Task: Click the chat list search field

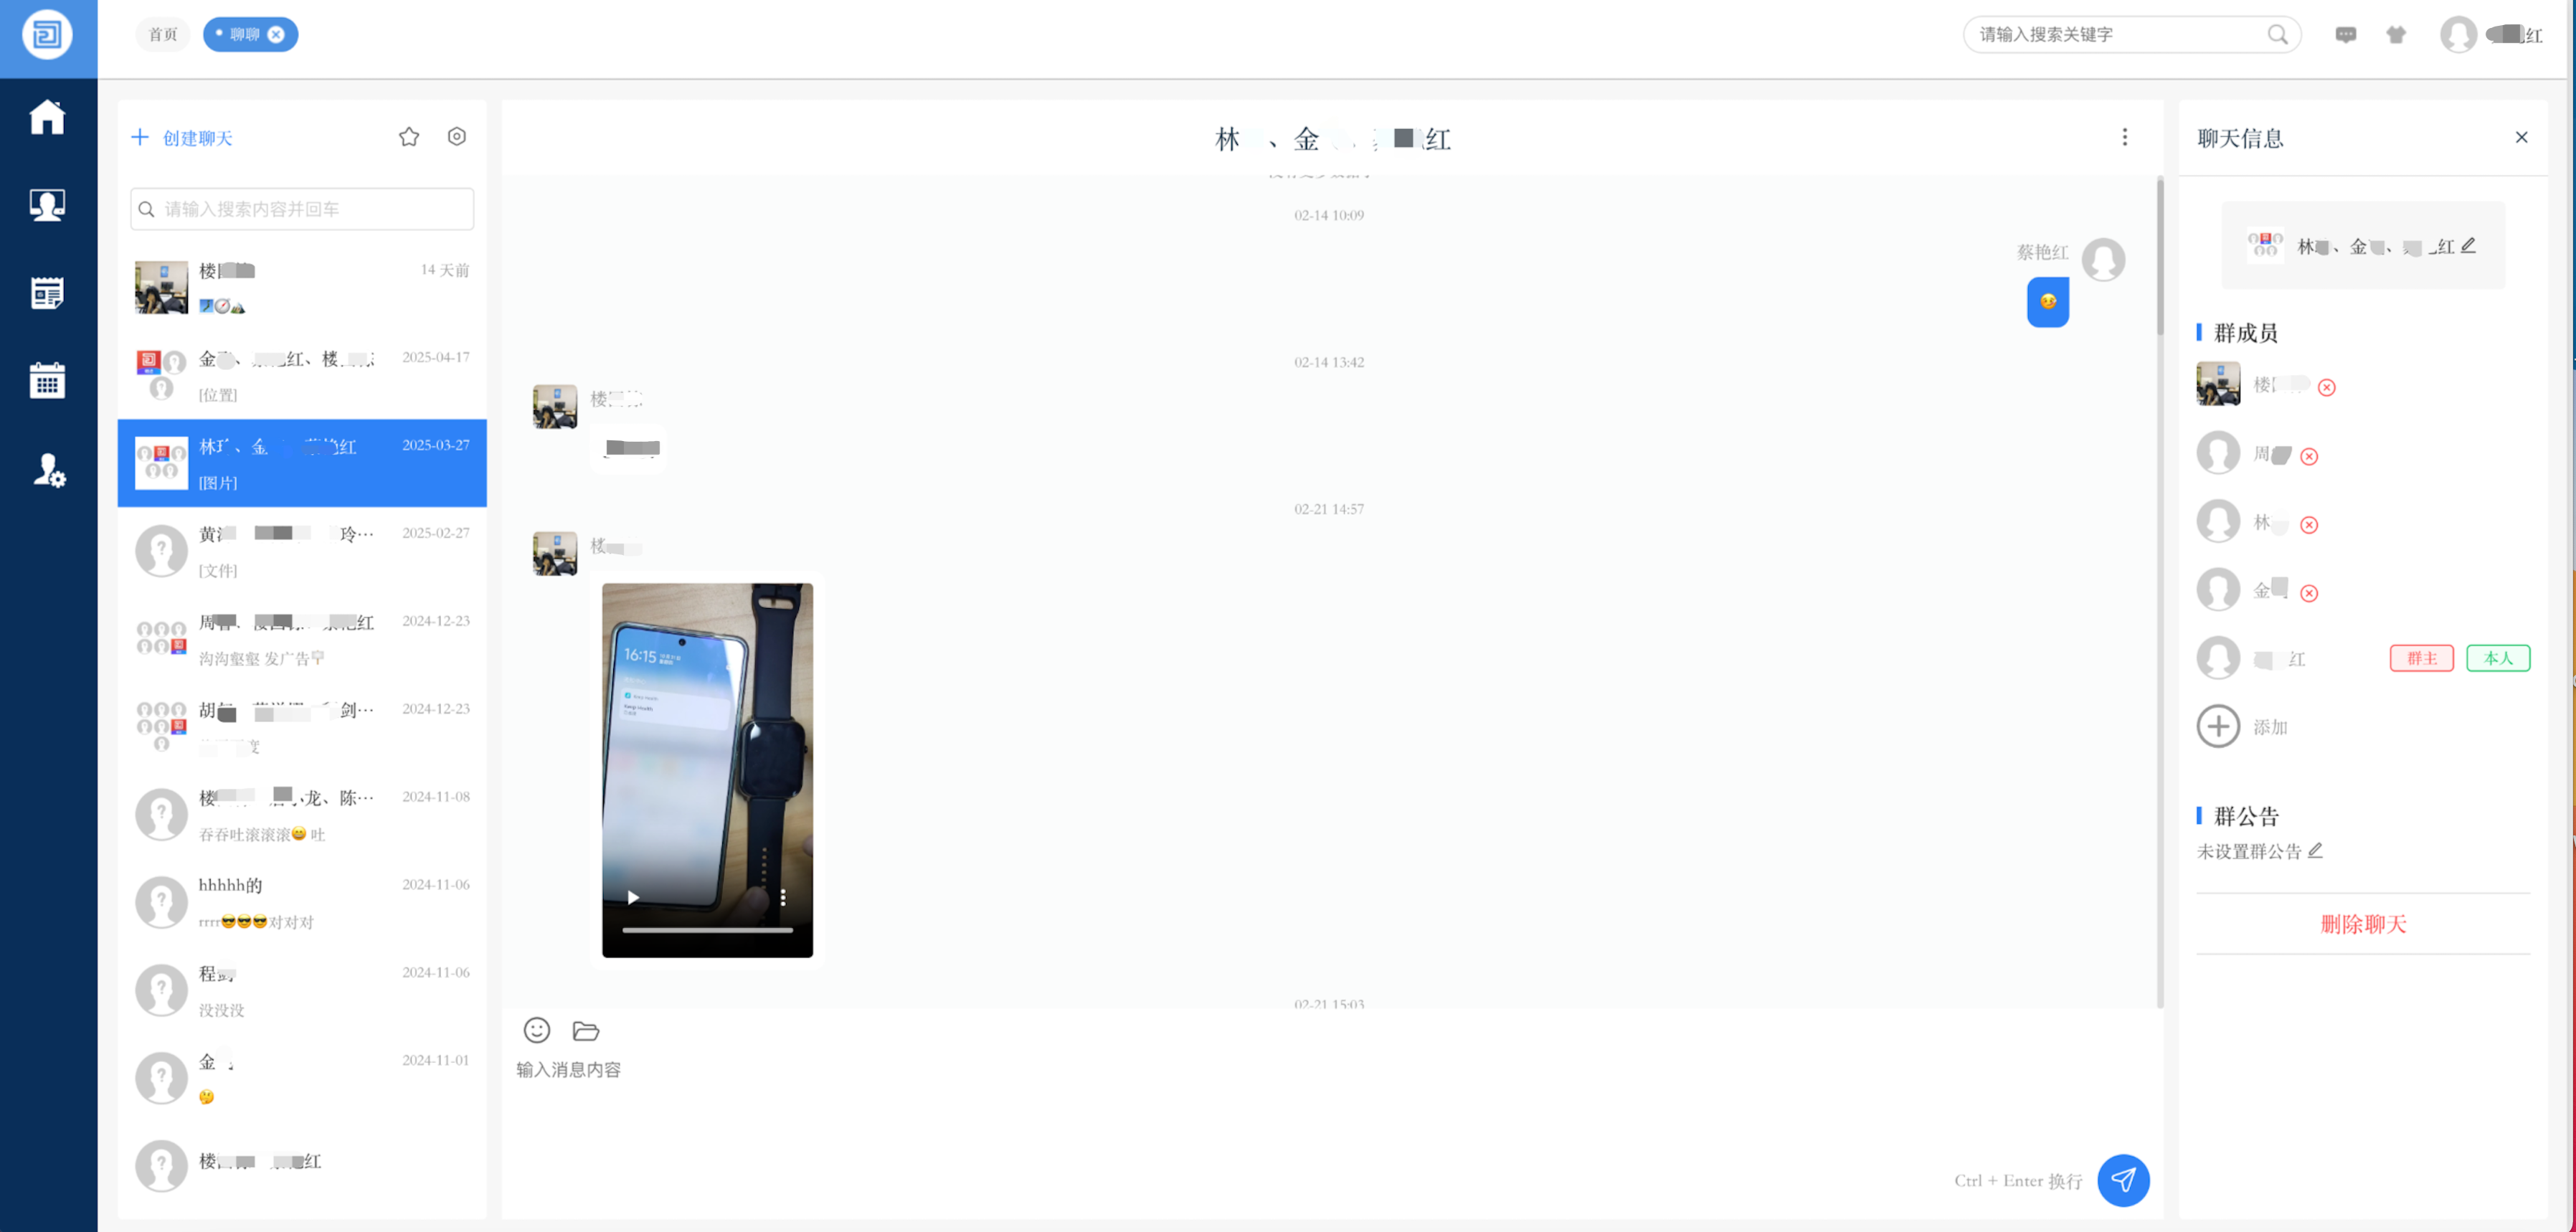Action: click(302, 209)
